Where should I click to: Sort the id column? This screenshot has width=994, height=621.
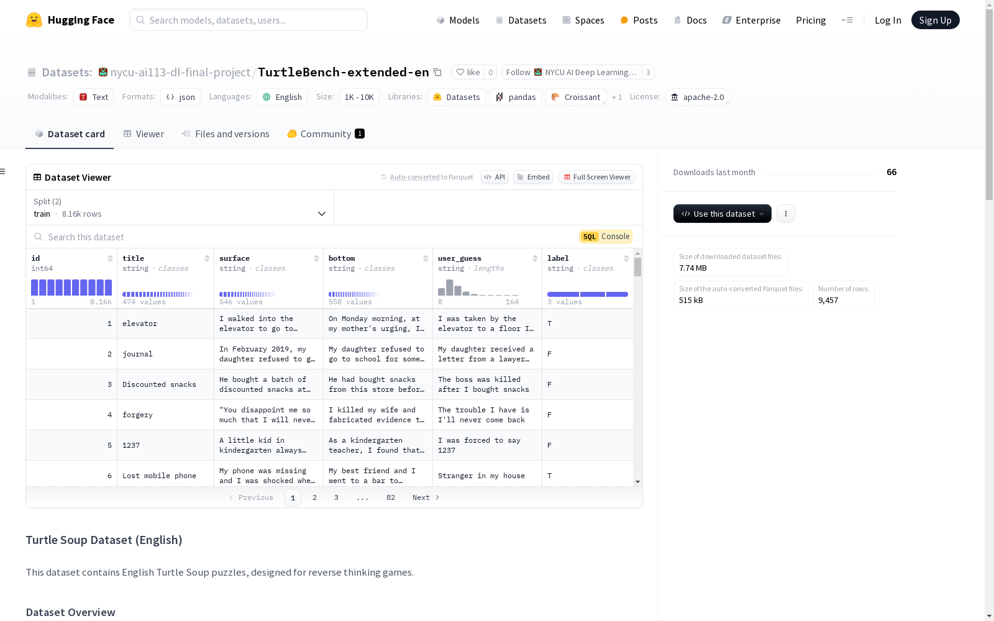point(110,258)
